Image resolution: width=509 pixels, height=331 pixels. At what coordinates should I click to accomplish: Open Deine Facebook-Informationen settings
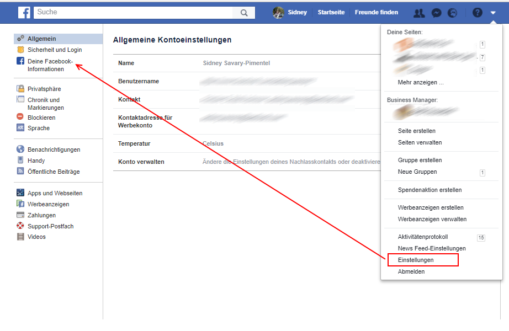(50, 65)
